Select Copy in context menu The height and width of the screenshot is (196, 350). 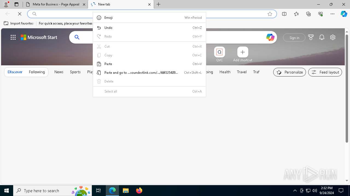[x=149, y=55]
